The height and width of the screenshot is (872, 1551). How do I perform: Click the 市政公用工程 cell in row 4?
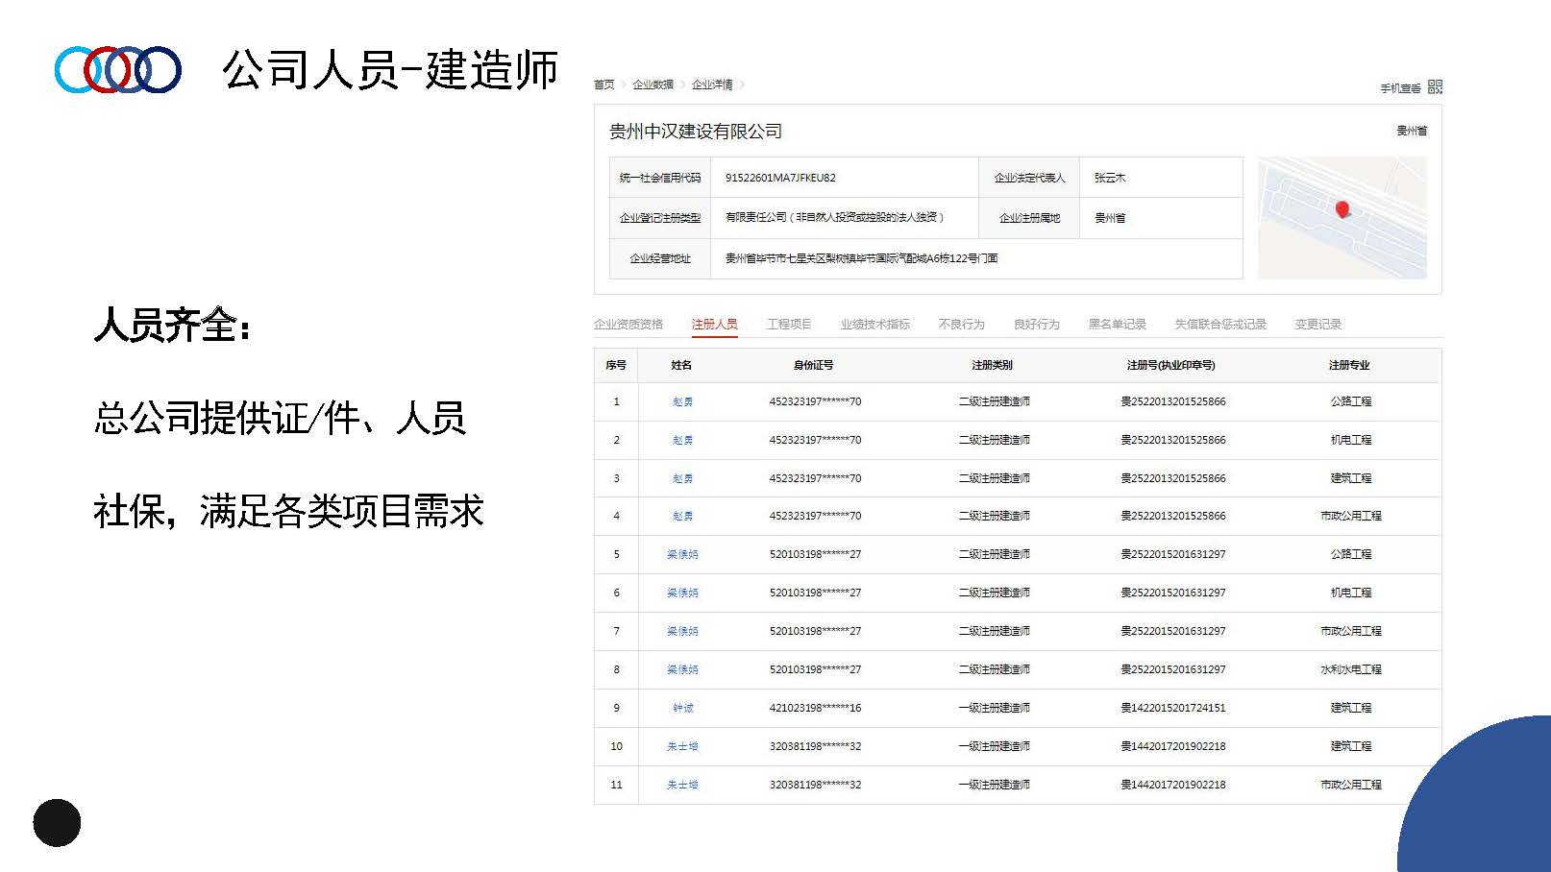click(x=1350, y=517)
